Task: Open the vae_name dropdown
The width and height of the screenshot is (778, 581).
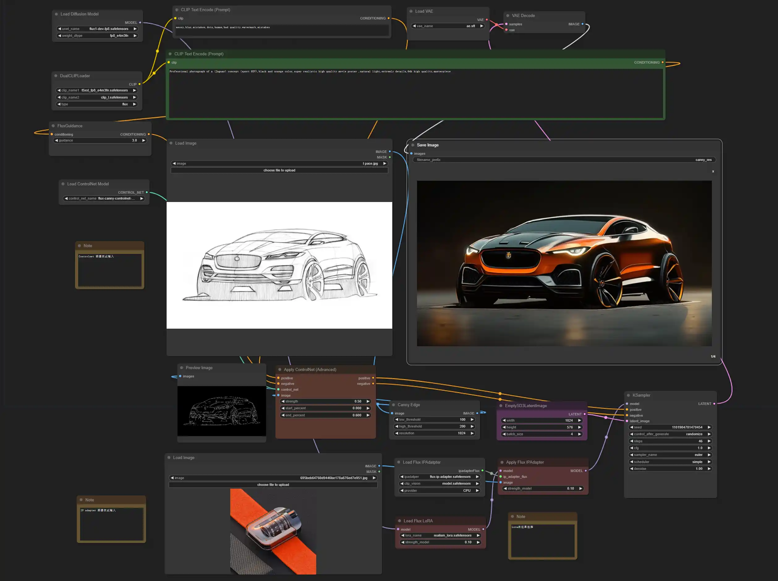Action: (448, 26)
